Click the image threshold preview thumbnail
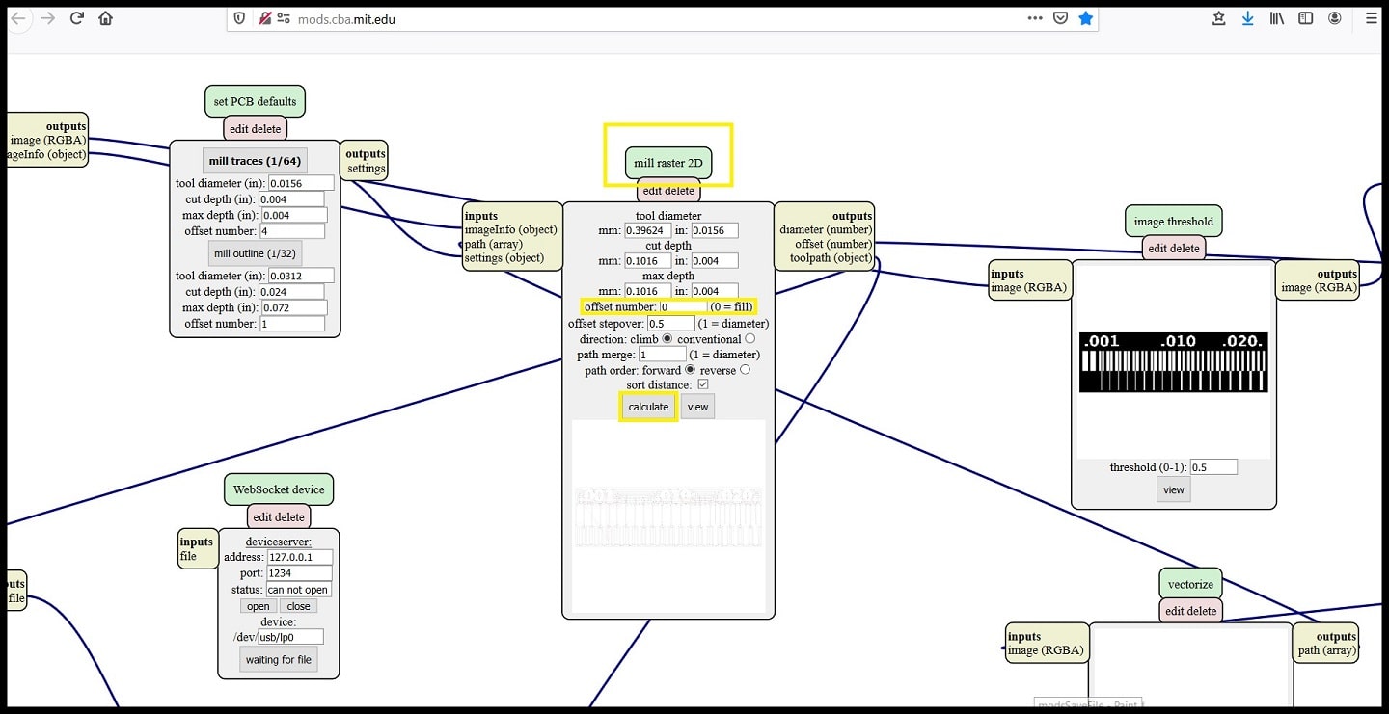This screenshot has width=1389, height=714. [x=1173, y=362]
